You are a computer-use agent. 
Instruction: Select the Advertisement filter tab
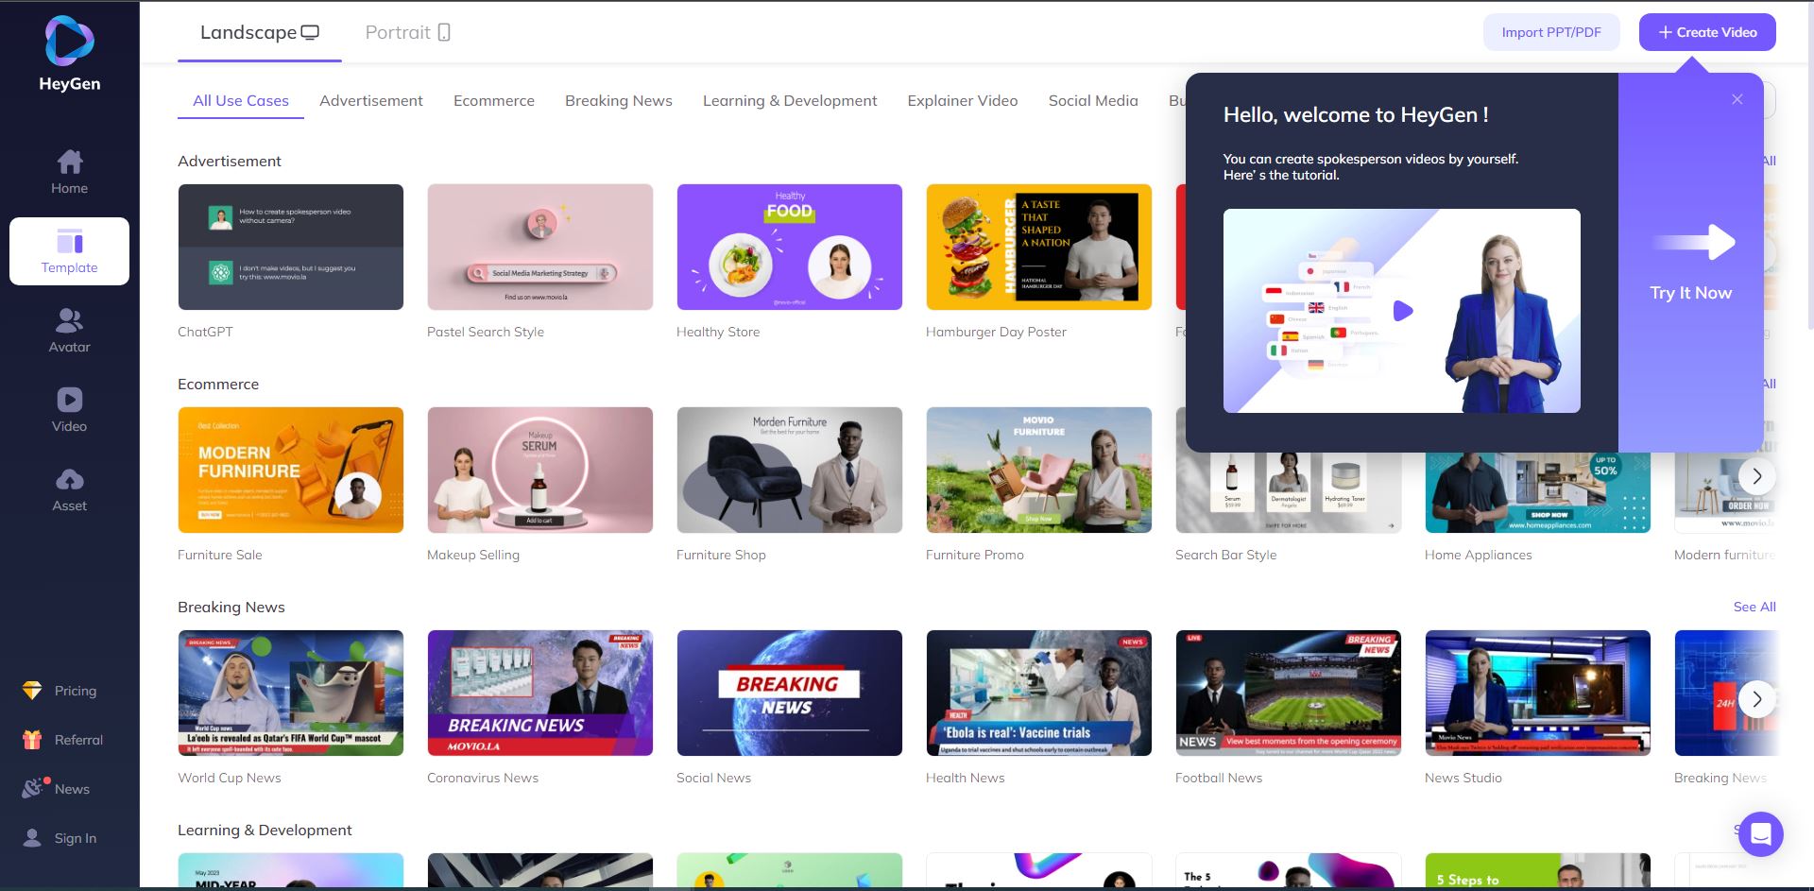click(x=371, y=100)
